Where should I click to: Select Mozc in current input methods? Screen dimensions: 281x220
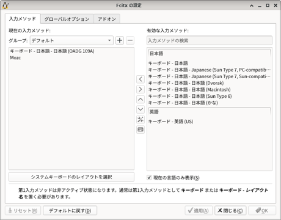point(71,57)
